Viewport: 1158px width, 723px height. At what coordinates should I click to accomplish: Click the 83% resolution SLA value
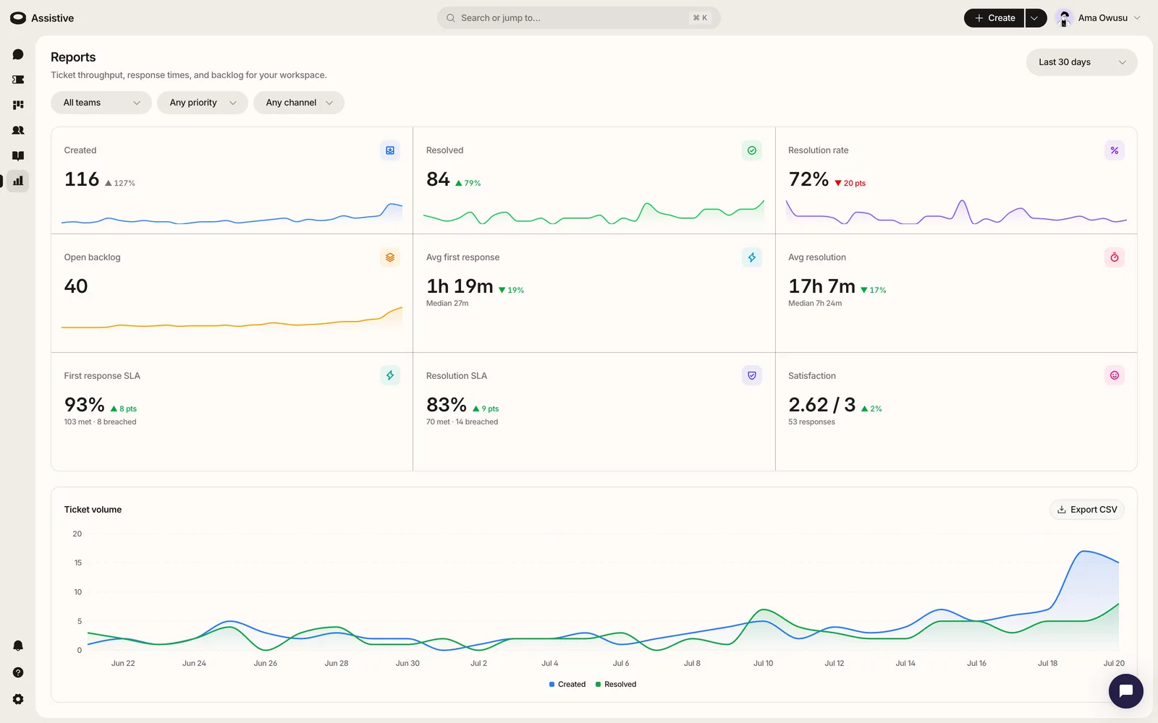pyautogui.click(x=447, y=405)
